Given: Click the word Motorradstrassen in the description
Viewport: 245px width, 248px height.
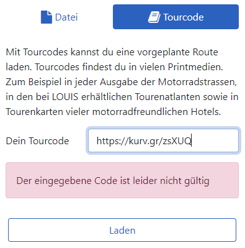Looking at the screenshot, I should point(197,82).
